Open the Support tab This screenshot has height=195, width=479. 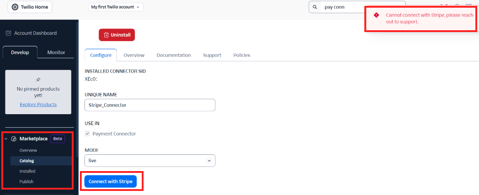[x=212, y=56]
